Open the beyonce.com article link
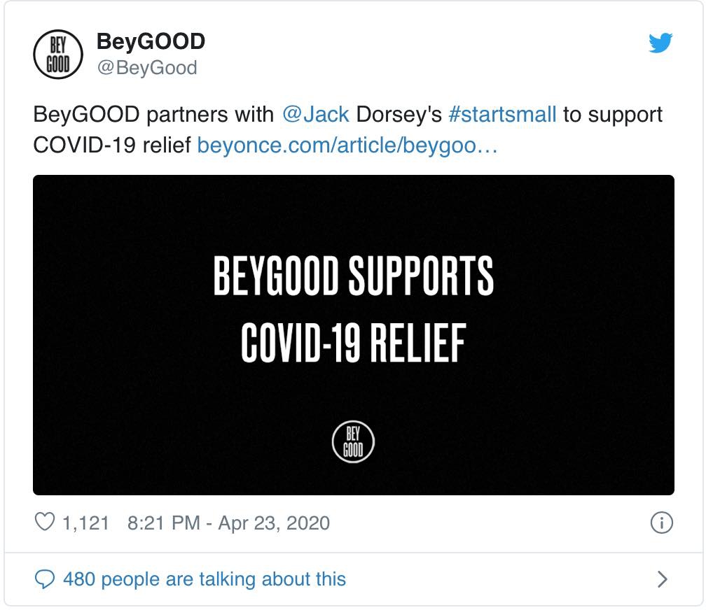Viewport: 706px width, 610px height. (347, 146)
